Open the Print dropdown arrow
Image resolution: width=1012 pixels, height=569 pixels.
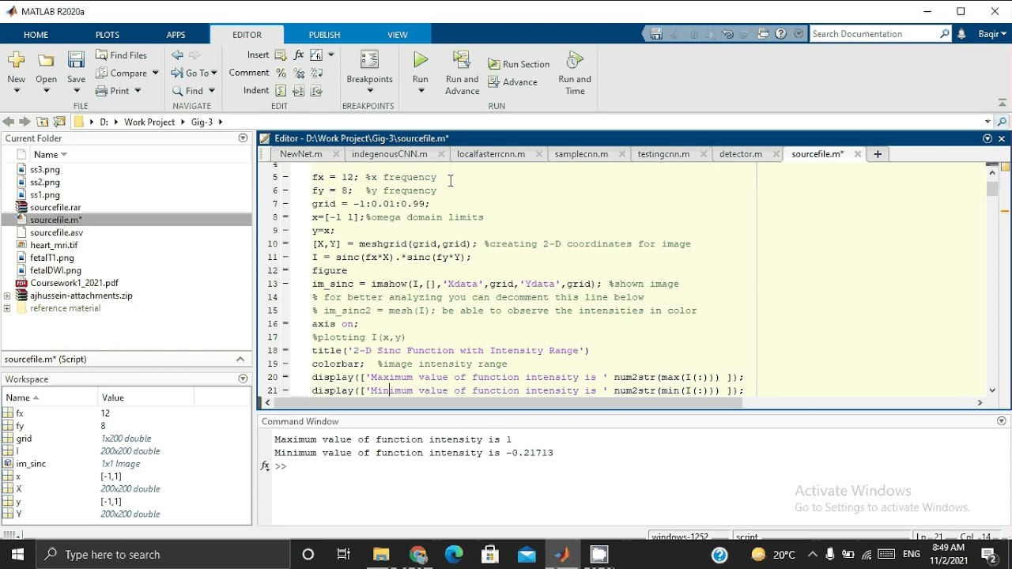point(138,91)
